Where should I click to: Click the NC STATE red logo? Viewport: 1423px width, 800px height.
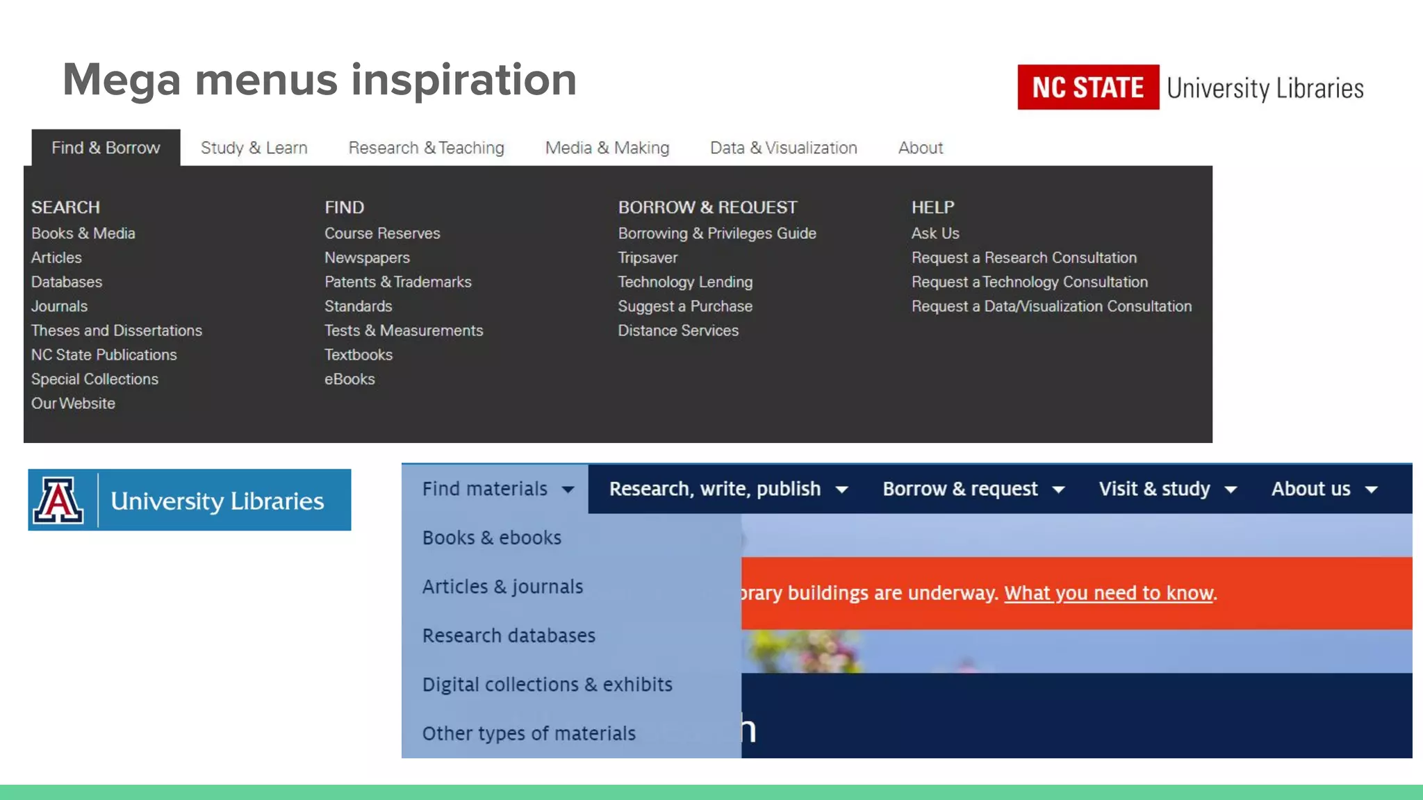(1087, 87)
